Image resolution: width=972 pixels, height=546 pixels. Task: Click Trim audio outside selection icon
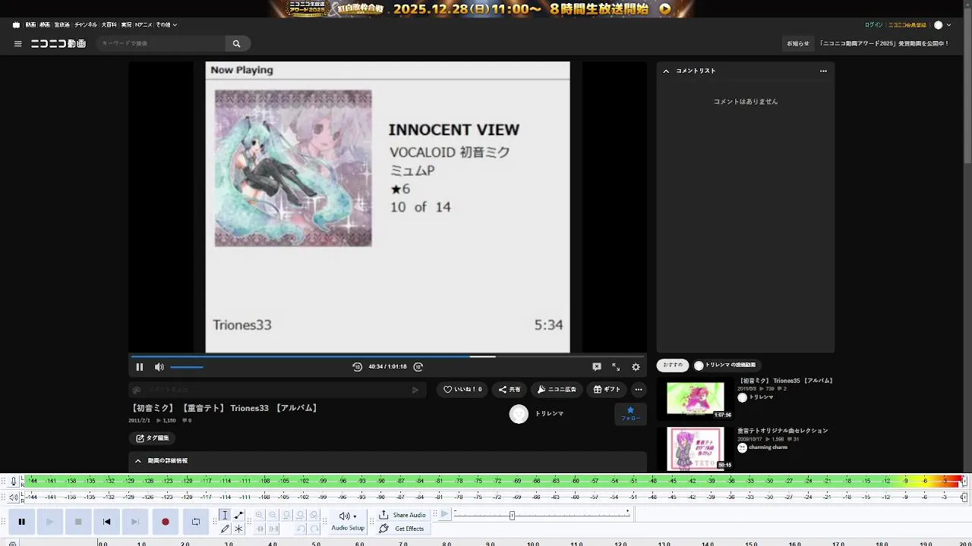[259, 529]
